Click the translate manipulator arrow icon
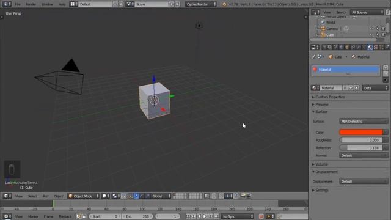This screenshot has height=220, width=391. click(136, 196)
